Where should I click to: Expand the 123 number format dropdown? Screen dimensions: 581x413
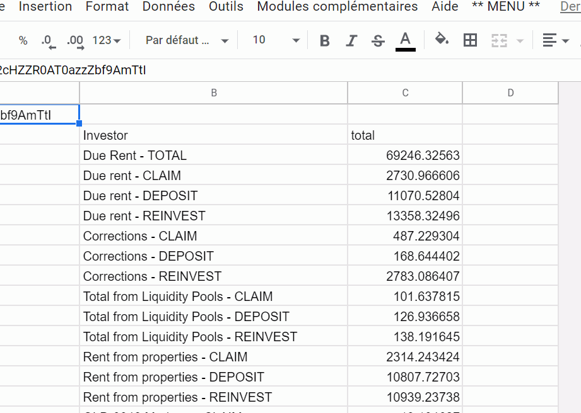[x=106, y=40]
